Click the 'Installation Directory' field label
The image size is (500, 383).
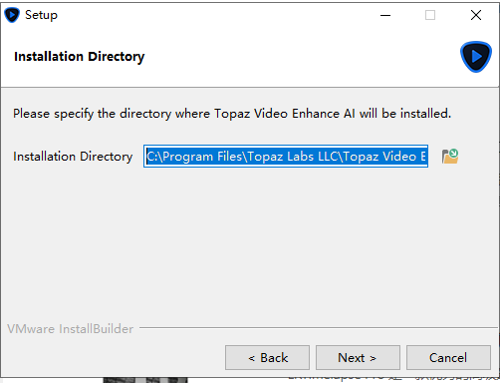73,157
